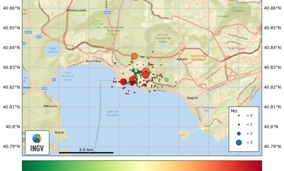Click the Bagnoli place label
The height and width of the screenshot is (171, 284).
point(192,98)
